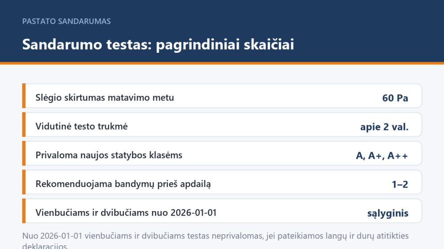
Task: Click the word "deklaracijos" in the footnote
Action: pos(45,246)
